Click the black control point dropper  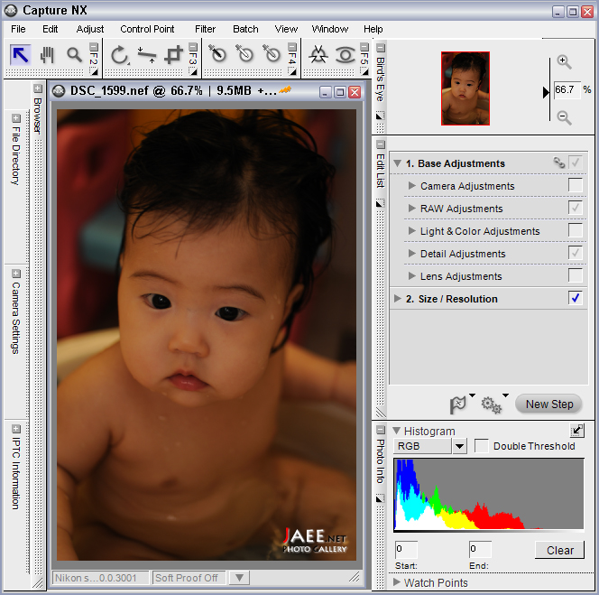(x=217, y=55)
